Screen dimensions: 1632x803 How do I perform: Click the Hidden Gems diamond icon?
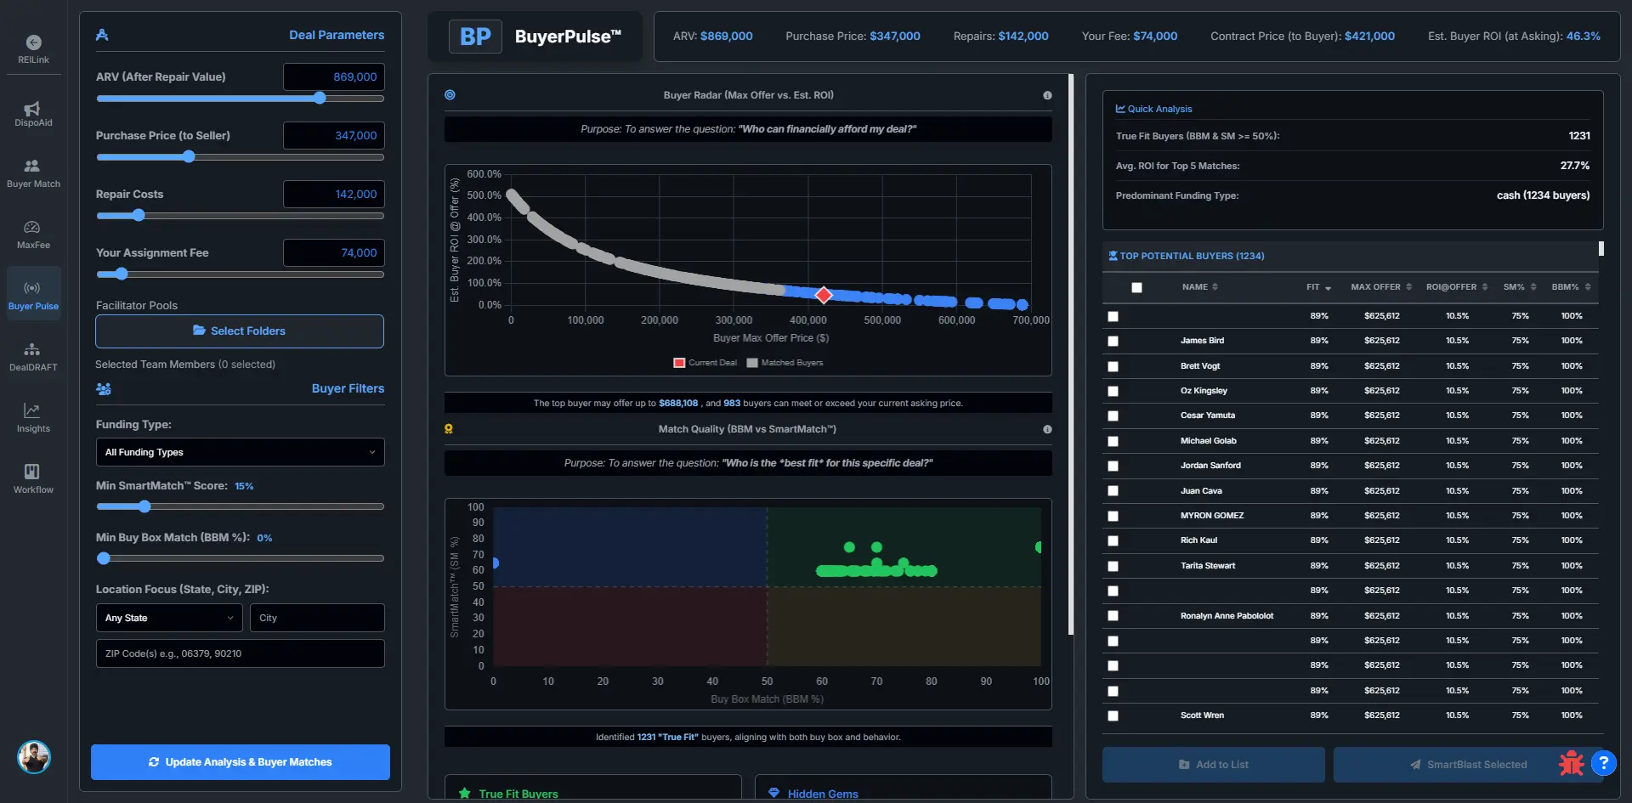coord(773,794)
